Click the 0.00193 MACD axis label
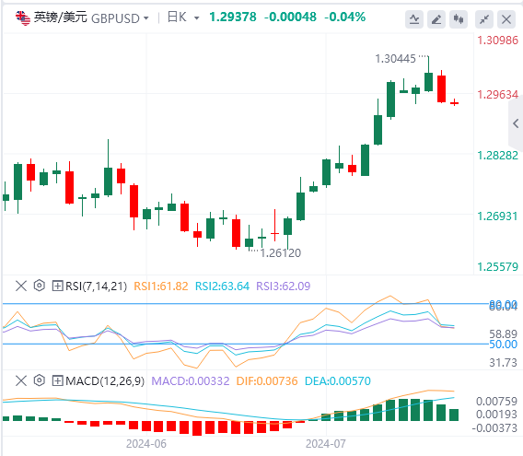 tap(496, 415)
